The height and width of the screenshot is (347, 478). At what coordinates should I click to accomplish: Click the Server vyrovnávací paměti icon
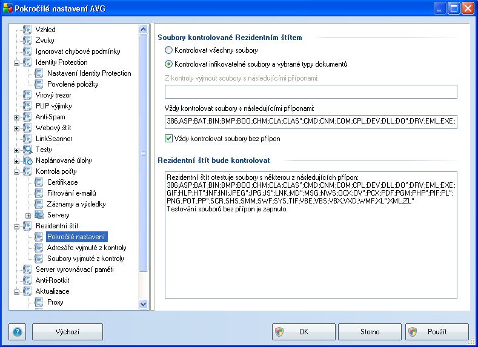coord(27,269)
